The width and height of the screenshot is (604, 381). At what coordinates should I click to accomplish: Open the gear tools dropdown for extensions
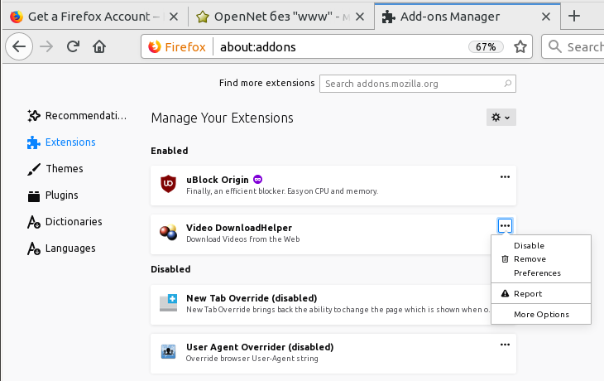(501, 118)
